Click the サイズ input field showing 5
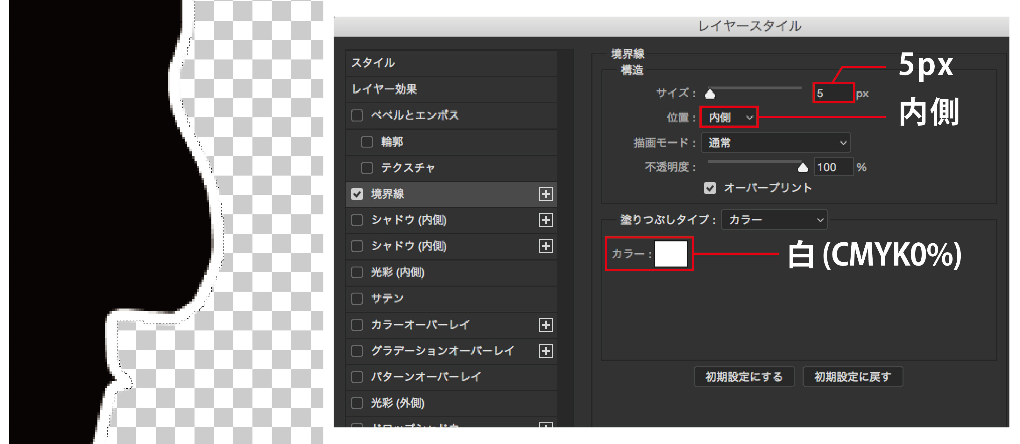This screenshot has height=444, width=1020. coord(833,94)
